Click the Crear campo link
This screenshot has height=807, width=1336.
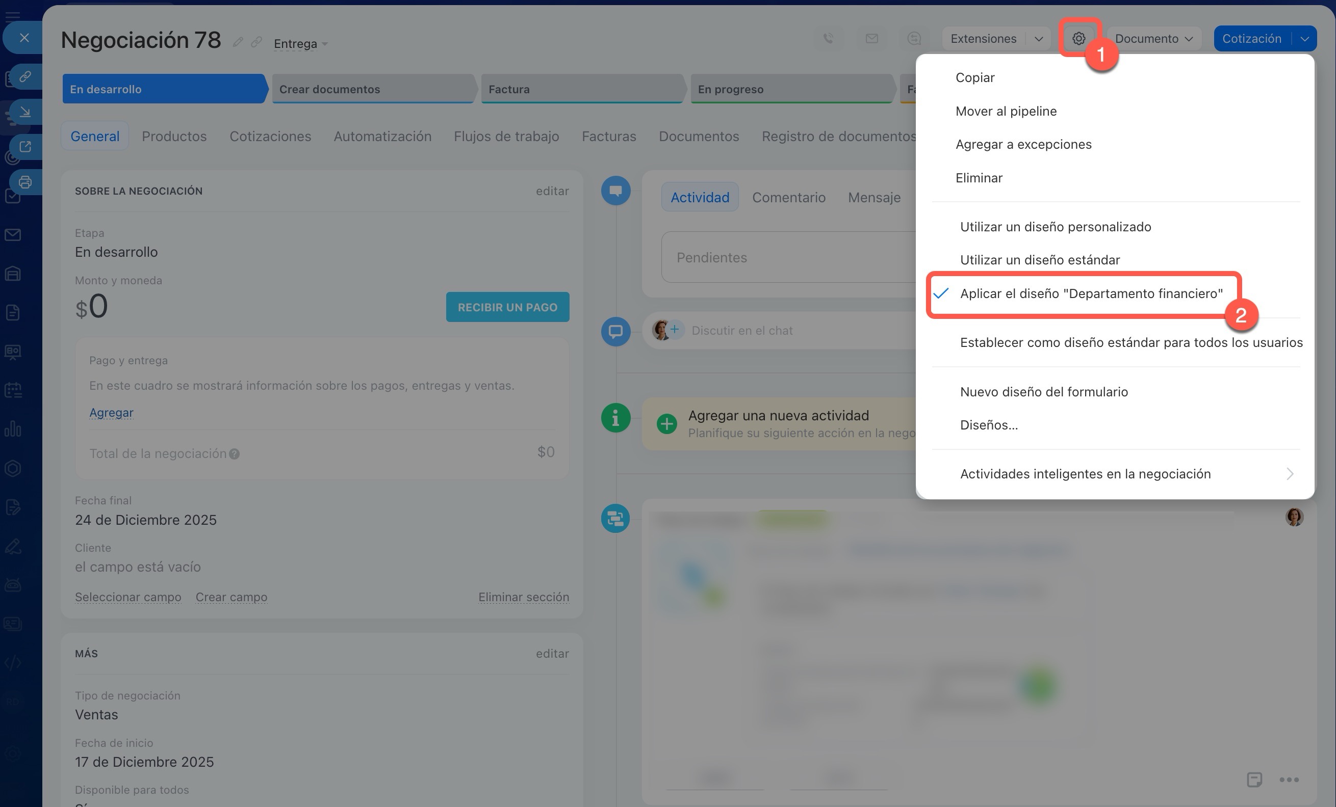pos(231,597)
